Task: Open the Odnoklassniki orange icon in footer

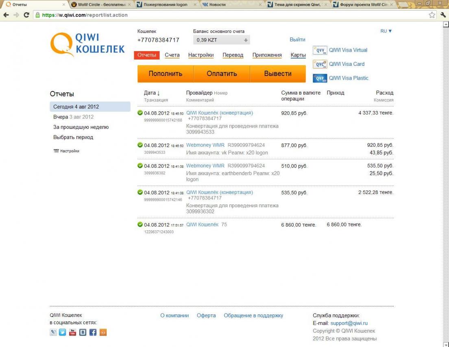Action: [103, 332]
